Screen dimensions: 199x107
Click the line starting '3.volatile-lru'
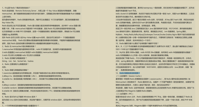tap(40, 79)
